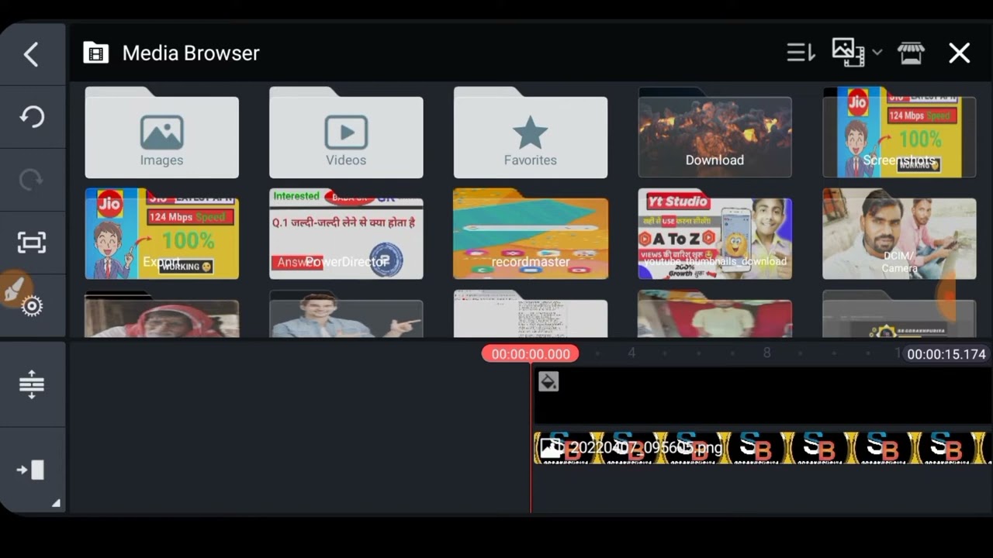Open project settings gear icon
Screen dimensions: 993x558
pyautogui.click(x=32, y=306)
